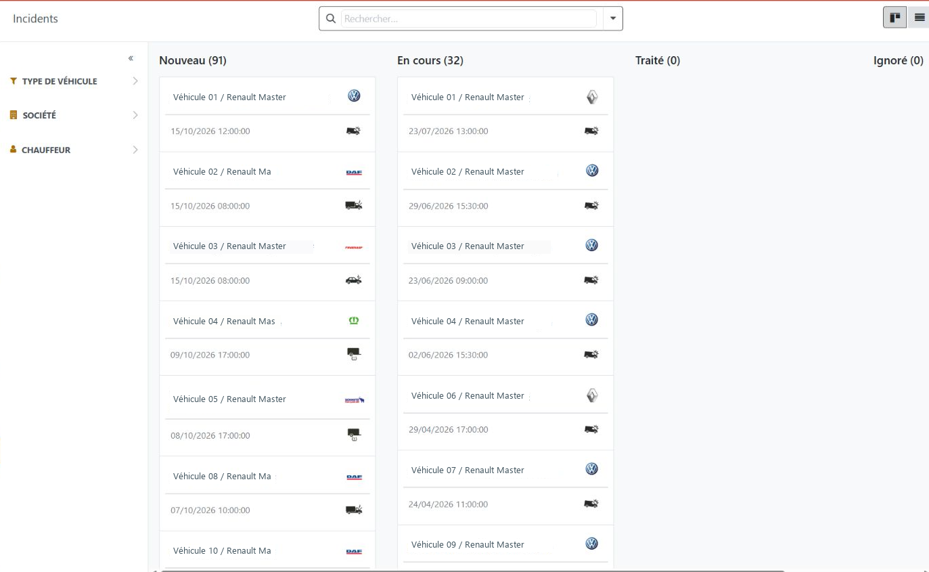Click the Fruehauf logo on Nouveau Véhicule 03
The height and width of the screenshot is (572, 929).
pos(354,247)
